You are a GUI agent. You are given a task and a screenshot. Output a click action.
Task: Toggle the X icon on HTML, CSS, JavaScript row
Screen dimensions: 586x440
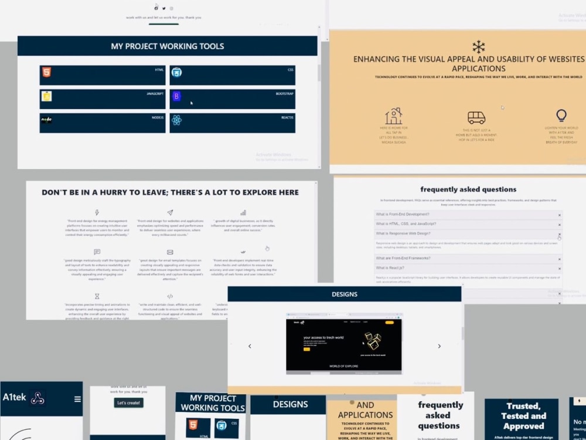pos(560,225)
